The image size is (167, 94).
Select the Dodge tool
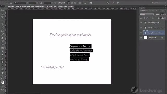[2, 55]
